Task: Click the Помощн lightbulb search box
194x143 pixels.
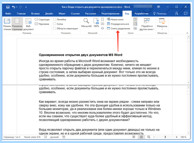Action: point(160,14)
